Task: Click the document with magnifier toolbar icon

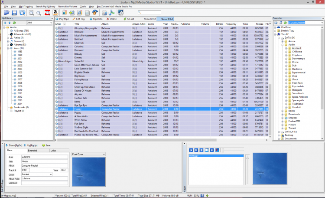Action: 31,13
